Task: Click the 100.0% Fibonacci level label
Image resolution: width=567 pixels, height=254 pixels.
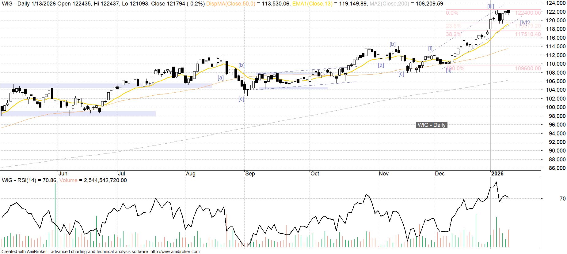Action: tap(455, 68)
